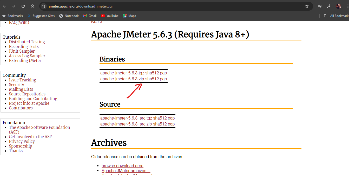Open the Maps bookmark
The image size is (349, 175).
pos(129,16)
